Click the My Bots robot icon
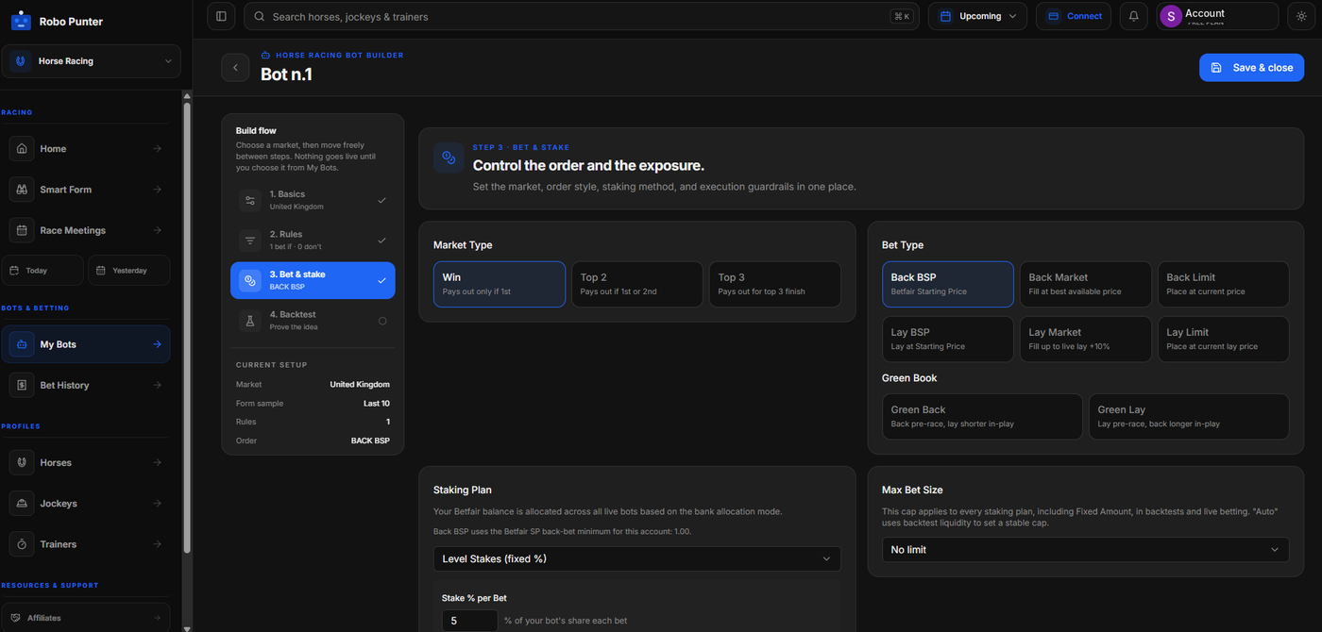This screenshot has width=1322, height=632. click(x=23, y=344)
